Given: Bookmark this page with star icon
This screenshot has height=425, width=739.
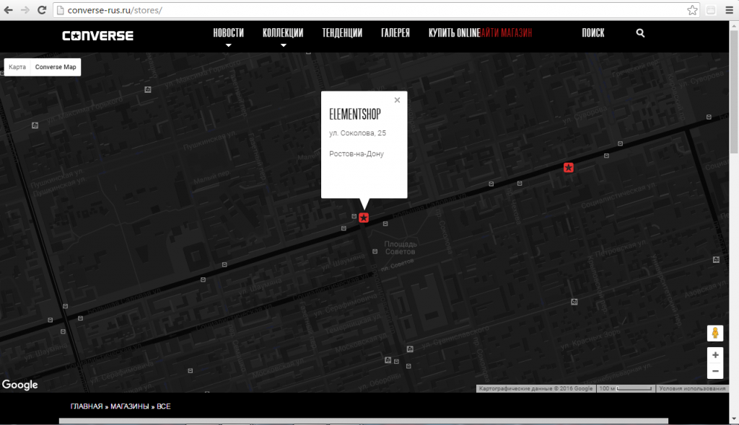Looking at the screenshot, I should click(x=692, y=10).
